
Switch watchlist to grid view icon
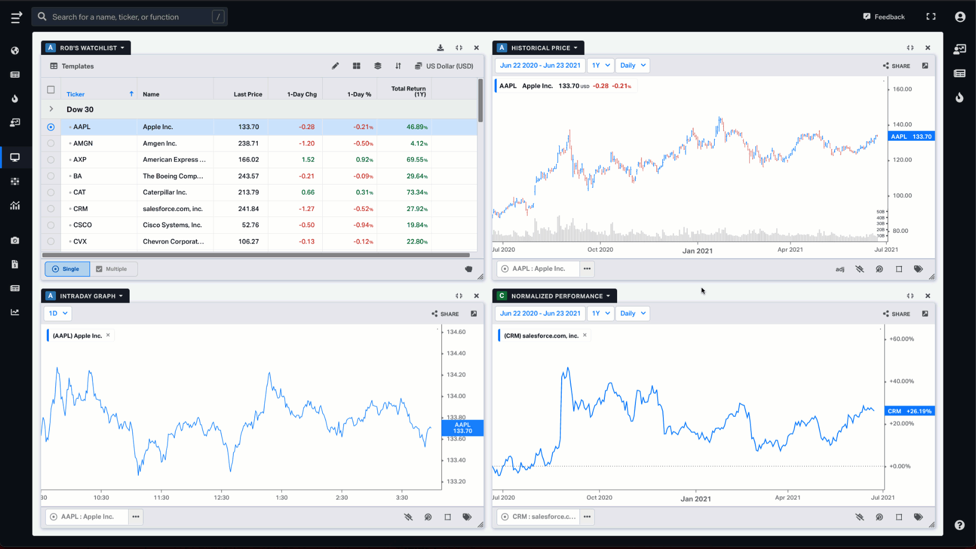click(356, 66)
